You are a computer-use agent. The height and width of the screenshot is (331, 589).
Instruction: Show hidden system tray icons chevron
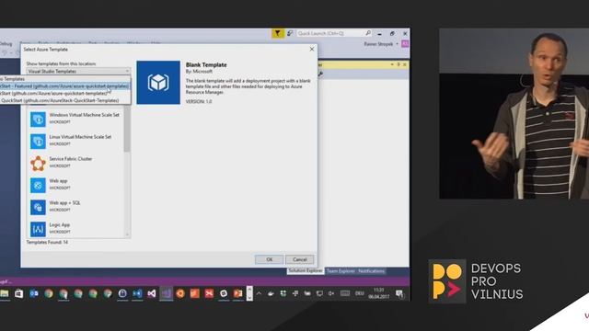tap(259, 293)
